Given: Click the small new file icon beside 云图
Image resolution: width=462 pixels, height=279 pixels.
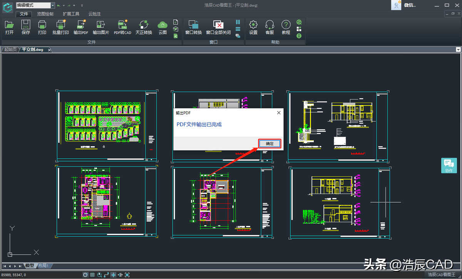Looking at the screenshot, I should pyautogui.click(x=176, y=22).
